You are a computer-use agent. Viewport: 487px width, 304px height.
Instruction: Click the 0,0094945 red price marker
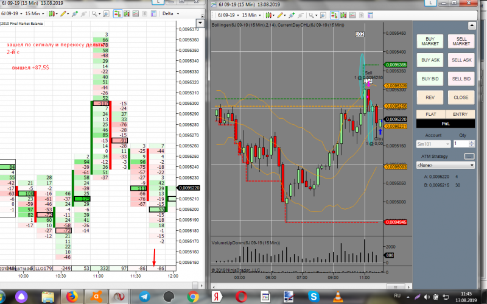click(396, 222)
